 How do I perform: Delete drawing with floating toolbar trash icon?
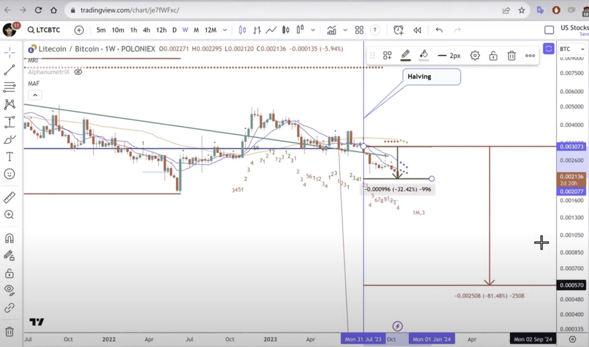click(511, 55)
